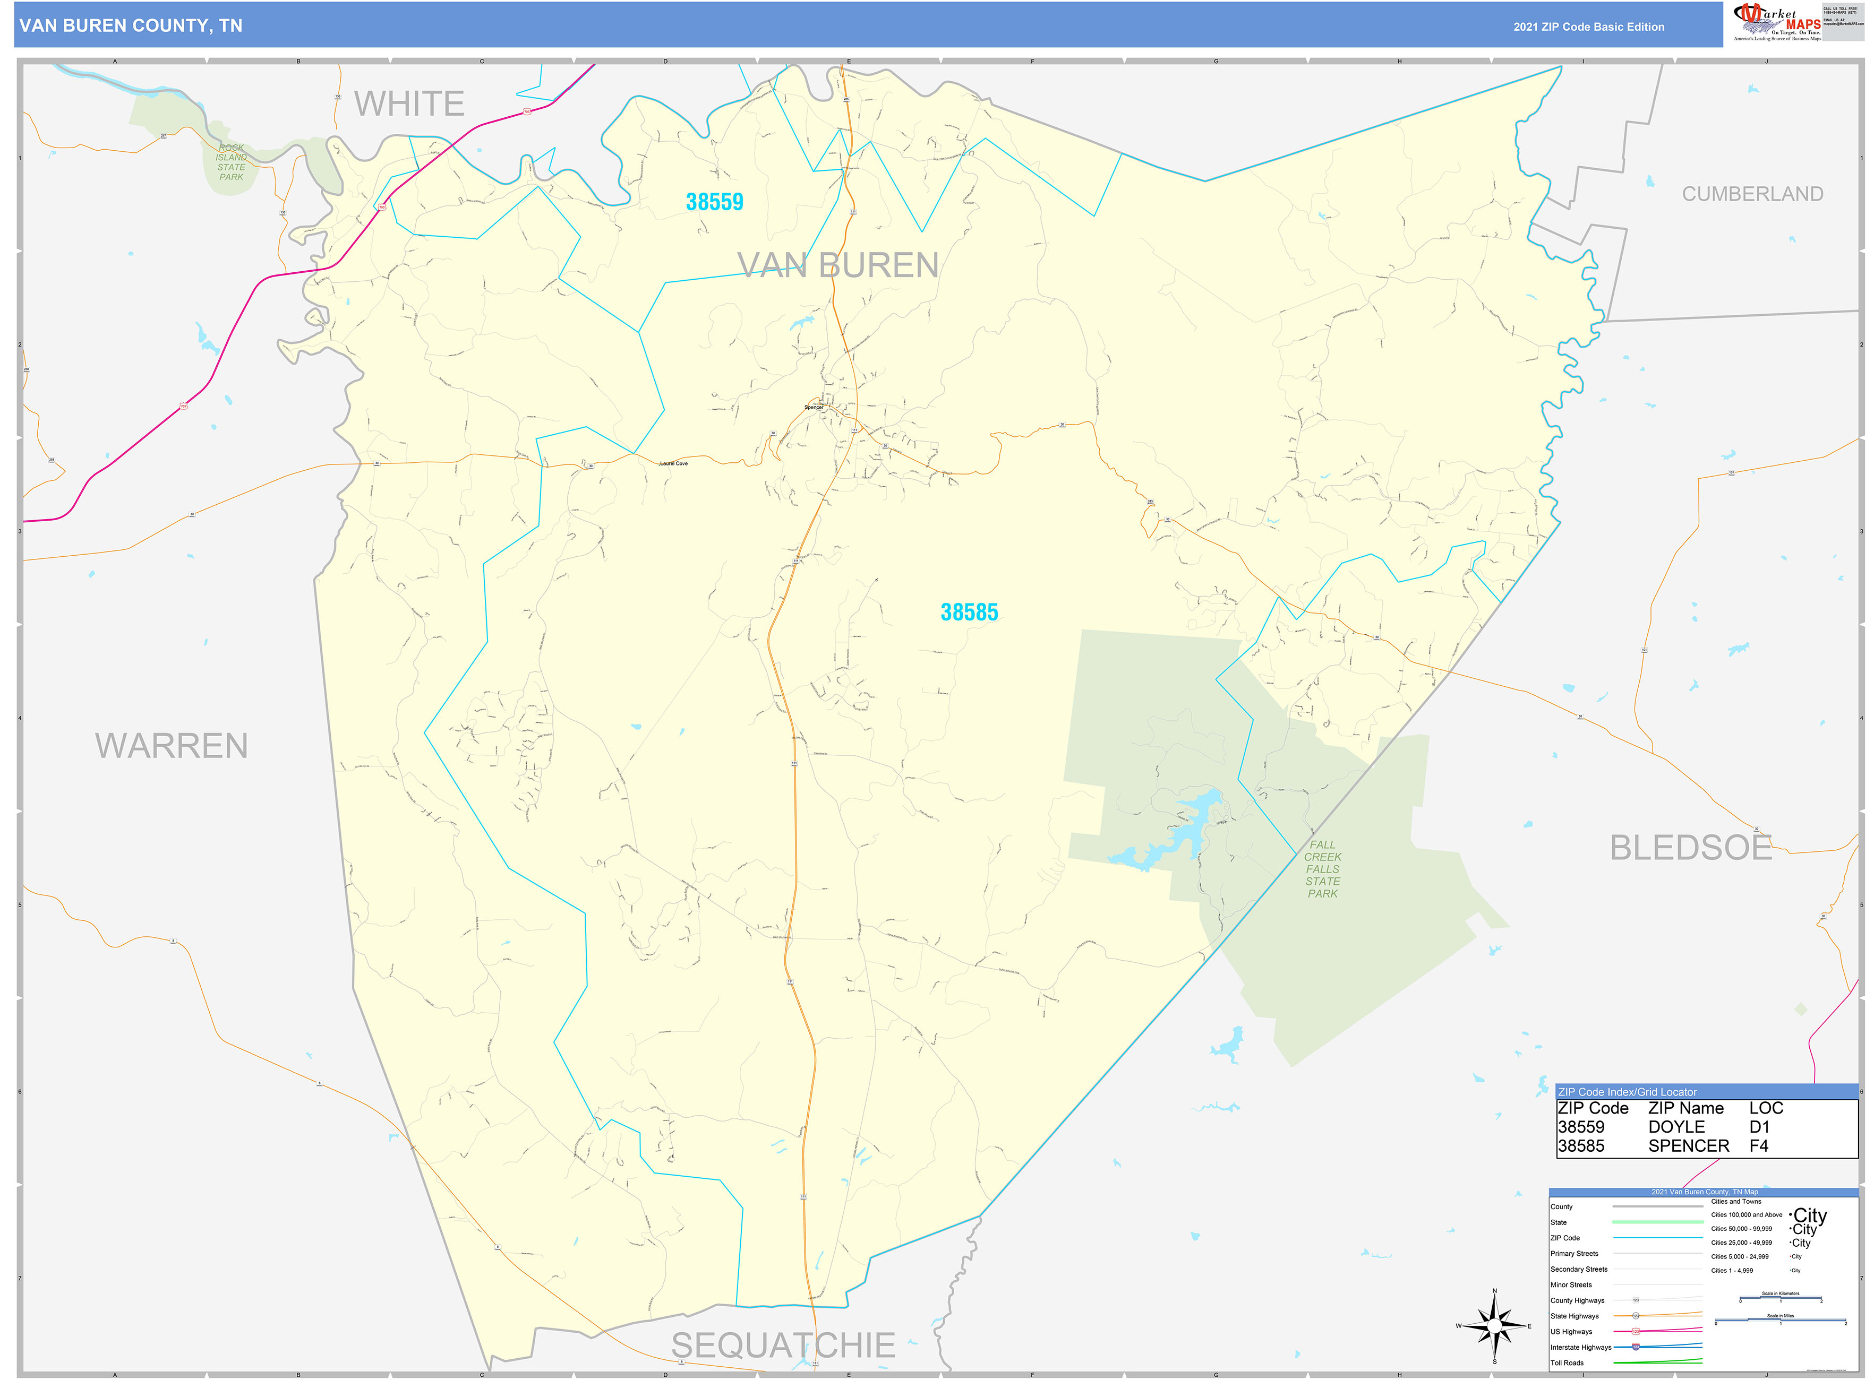Click the US Highways route shield in legend
This screenshot has height=1380, width=1874.
[x=1636, y=1331]
